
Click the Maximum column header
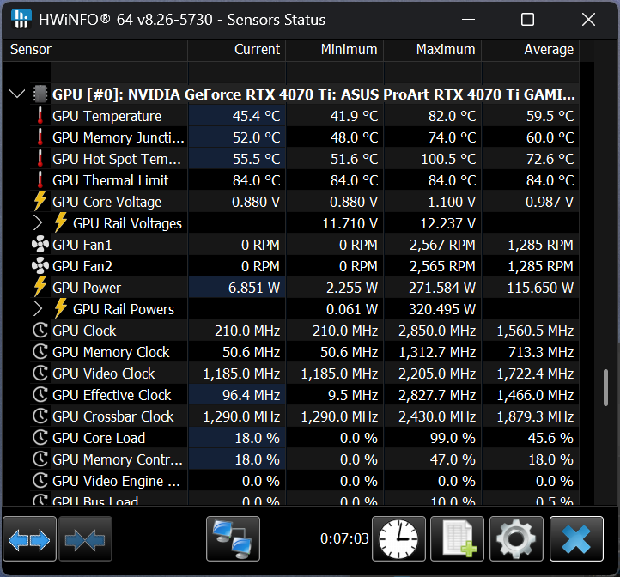click(x=432, y=50)
